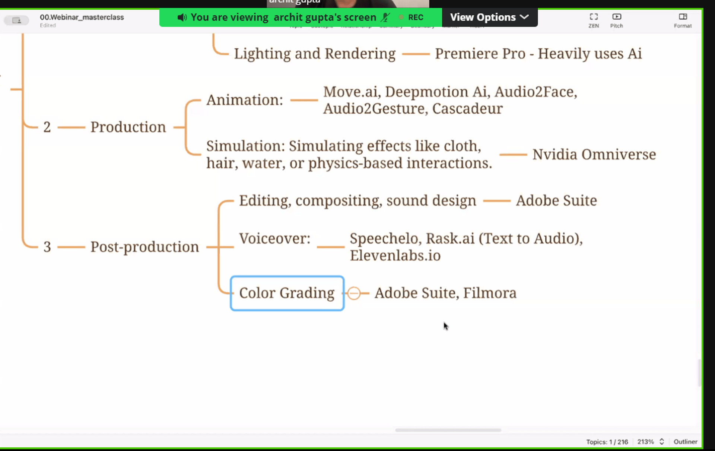Adjust zoom percentage stepper arrows

[x=662, y=442]
